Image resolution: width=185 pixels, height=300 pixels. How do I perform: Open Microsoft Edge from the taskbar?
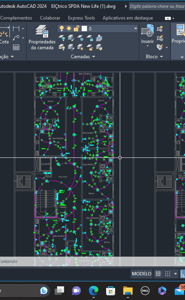click(94, 291)
